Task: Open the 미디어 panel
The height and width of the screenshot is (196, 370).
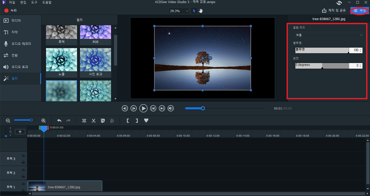Action: click(x=21, y=20)
